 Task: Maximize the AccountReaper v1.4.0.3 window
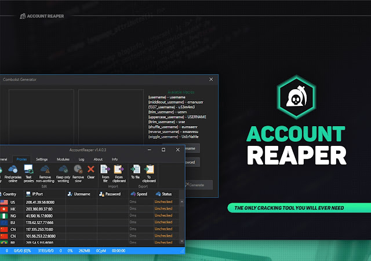163,149
